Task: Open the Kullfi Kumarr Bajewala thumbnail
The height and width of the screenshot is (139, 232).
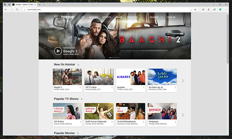Action: pos(99,111)
